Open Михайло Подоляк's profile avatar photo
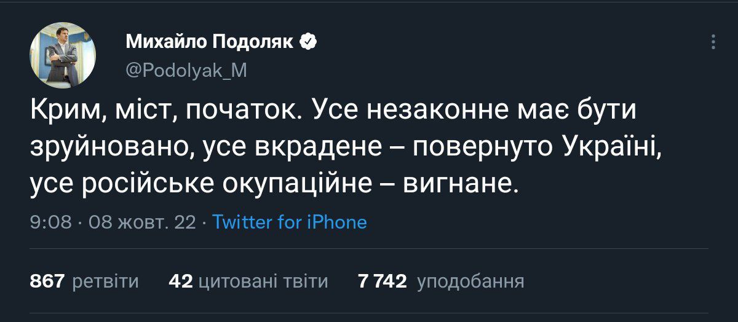 tap(63, 55)
